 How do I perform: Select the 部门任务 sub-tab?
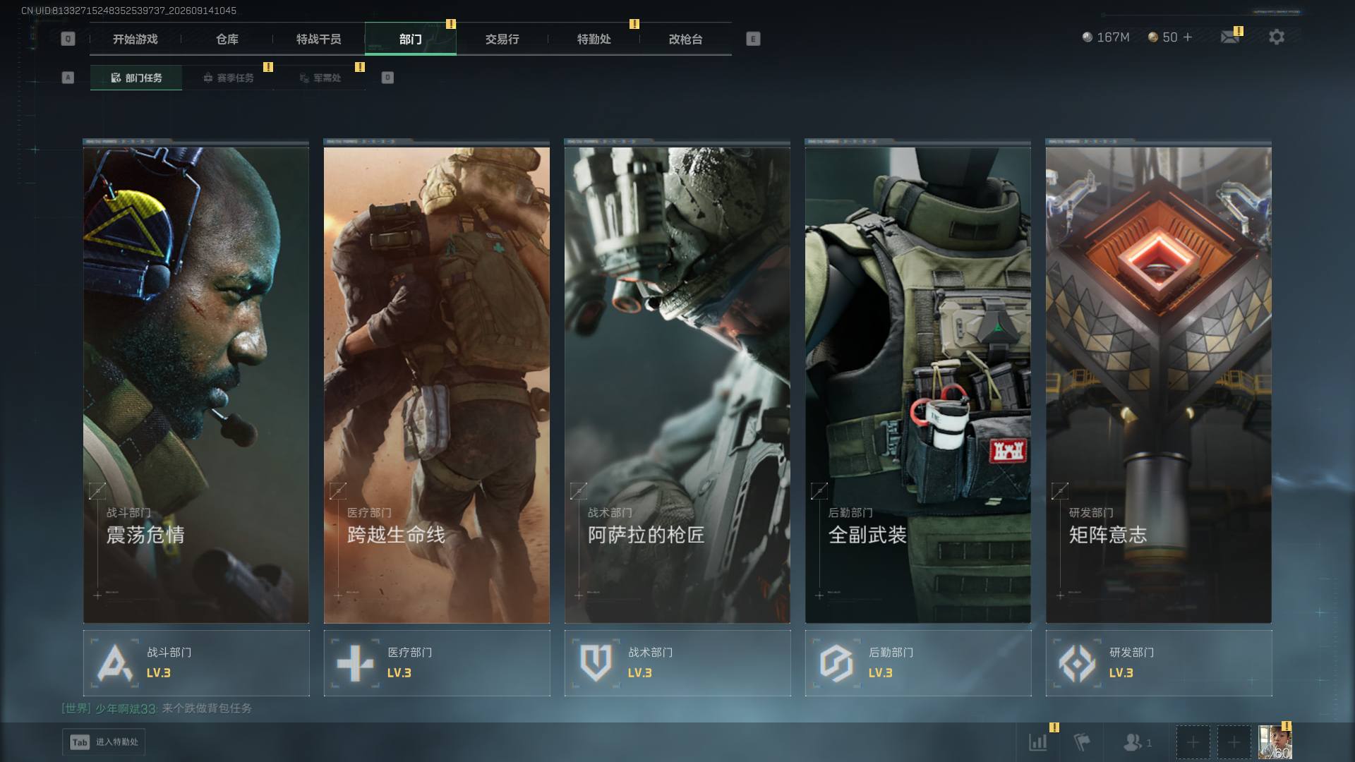[x=136, y=78]
